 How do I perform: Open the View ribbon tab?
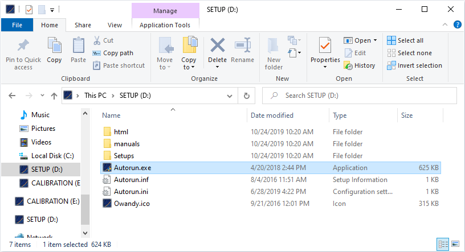point(115,25)
